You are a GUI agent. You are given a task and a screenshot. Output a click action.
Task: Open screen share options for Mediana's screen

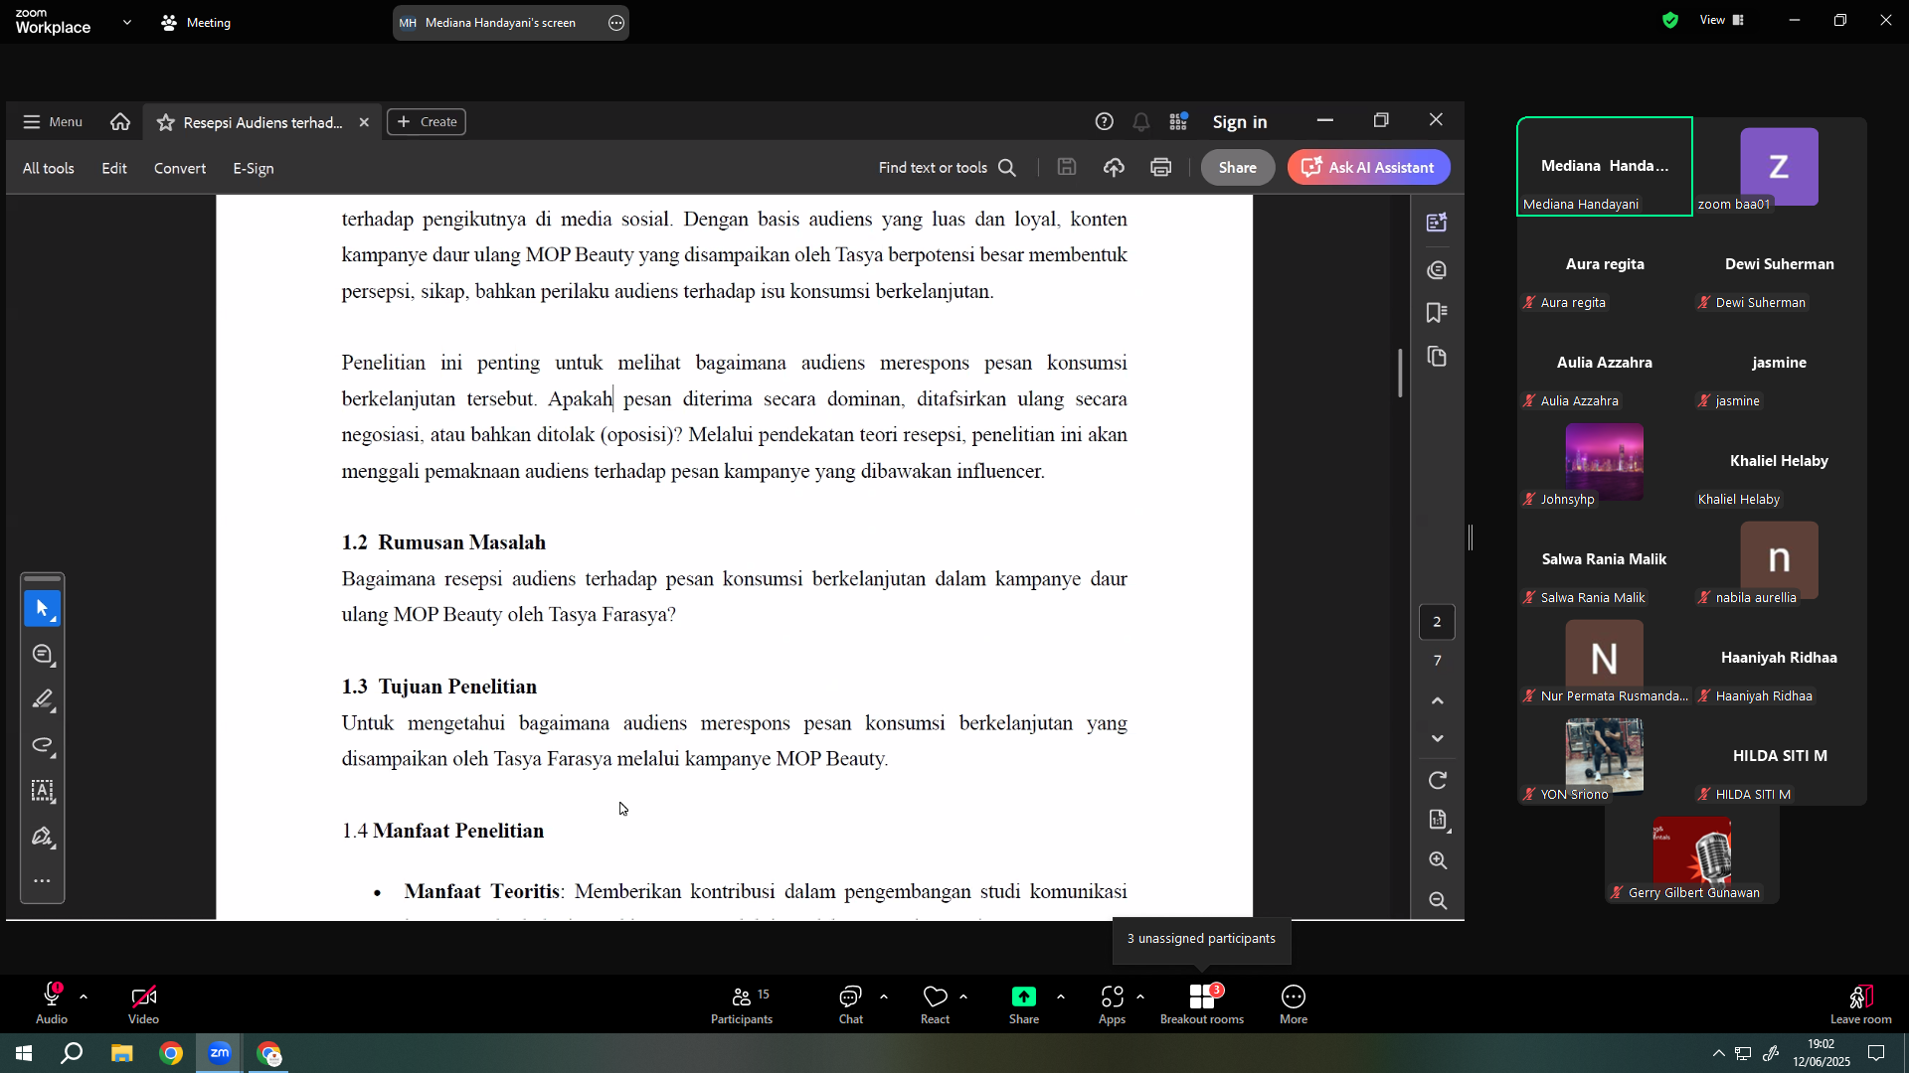pyautogui.click(x=616, y=23)
